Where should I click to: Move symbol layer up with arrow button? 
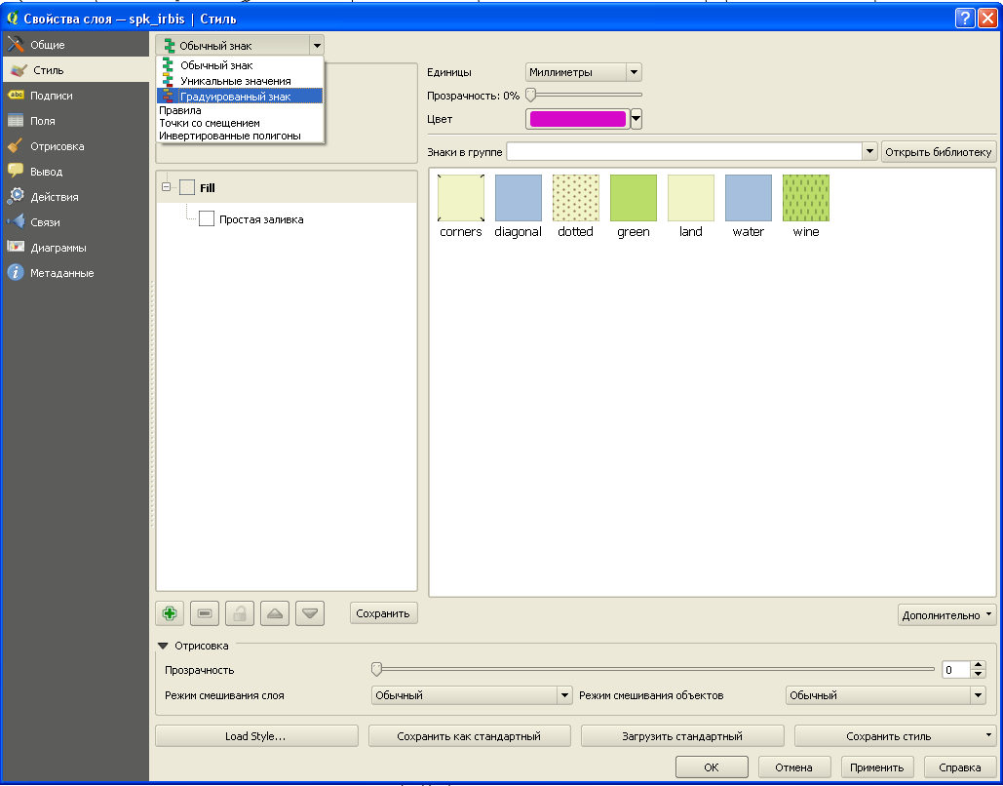coord(275,613)
